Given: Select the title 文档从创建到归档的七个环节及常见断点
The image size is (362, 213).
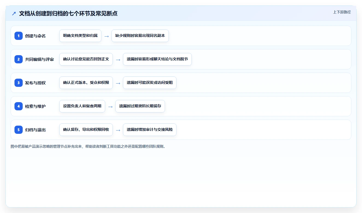Looking at the screenshot, I should [x=68, y=13].
